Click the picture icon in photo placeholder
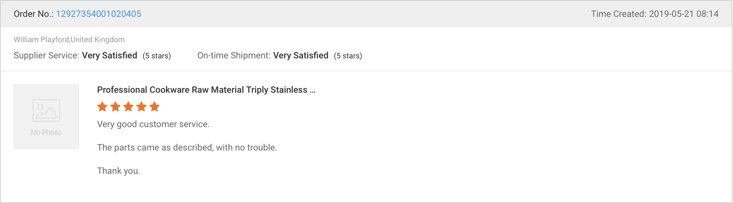The image size is (733, 203). pyautogui.click(x=46, y=110)
